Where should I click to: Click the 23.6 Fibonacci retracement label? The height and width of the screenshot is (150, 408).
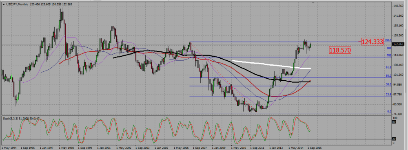pyautogui.click(x=389, y=95)
